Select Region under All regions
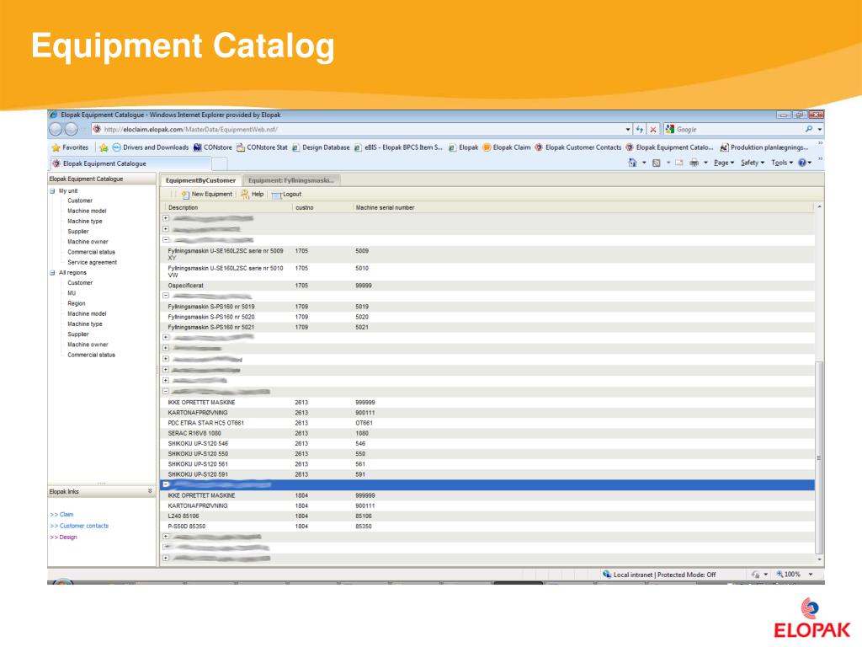 pos(77,303)
